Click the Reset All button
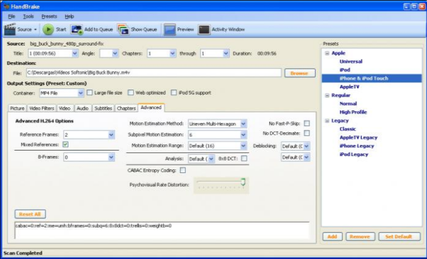This screenshot has height=259, width=427. [x=30, y=214]
